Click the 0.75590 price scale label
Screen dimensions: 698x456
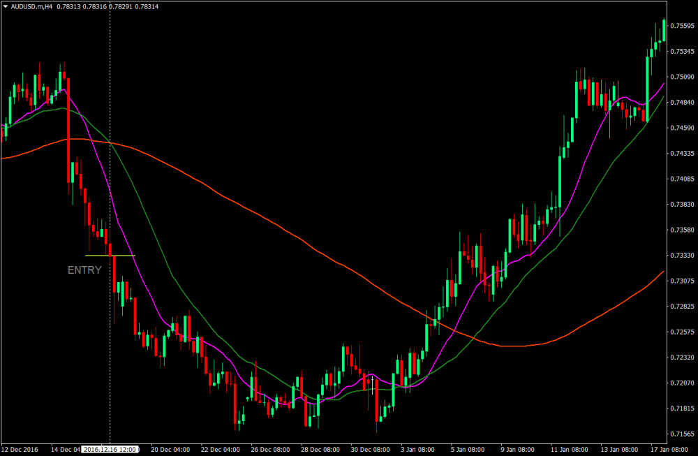coord(681,26)
